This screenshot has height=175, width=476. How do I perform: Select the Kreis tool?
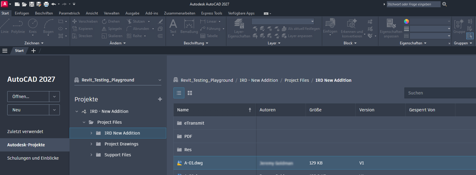pyautogui.click(x=33, y=26)
